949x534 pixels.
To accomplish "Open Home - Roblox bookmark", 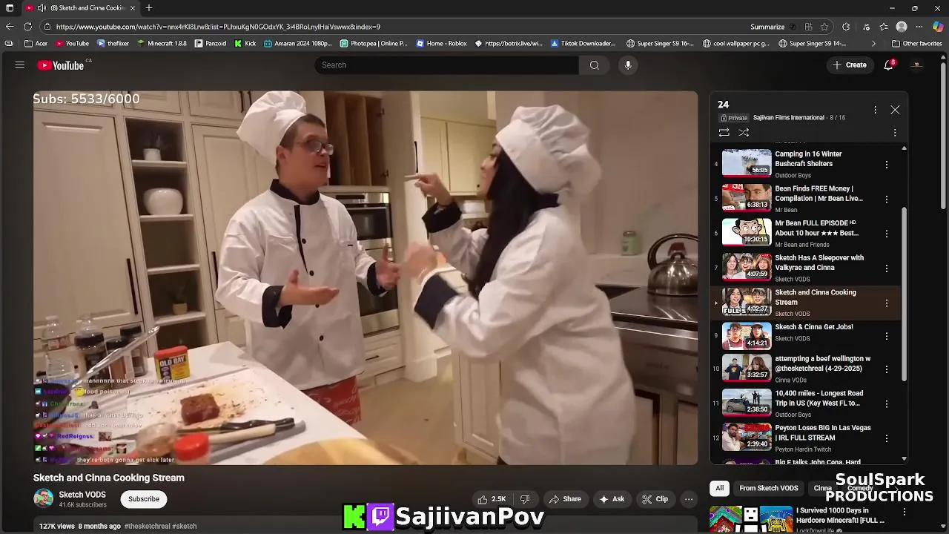I will point(442,44).
